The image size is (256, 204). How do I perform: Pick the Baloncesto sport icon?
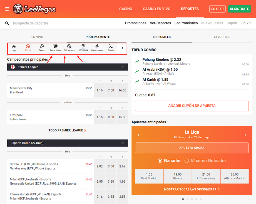coord(69,48)
